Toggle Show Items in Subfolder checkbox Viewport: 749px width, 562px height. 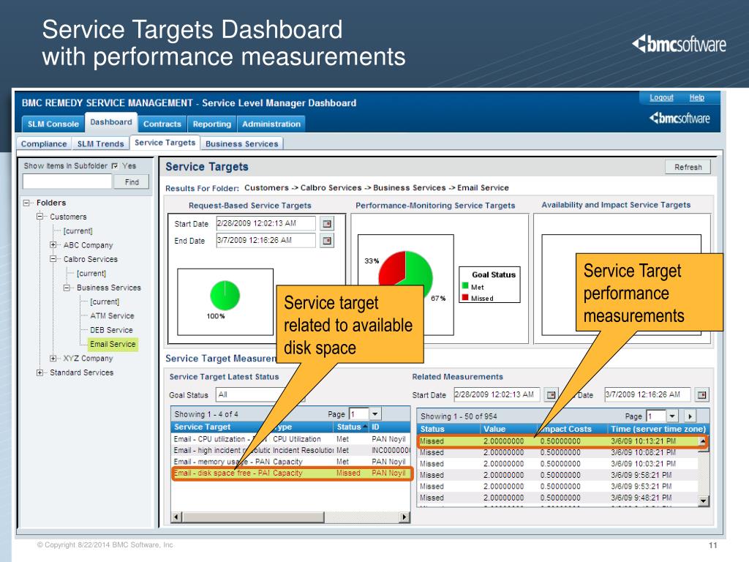[115, 166]
